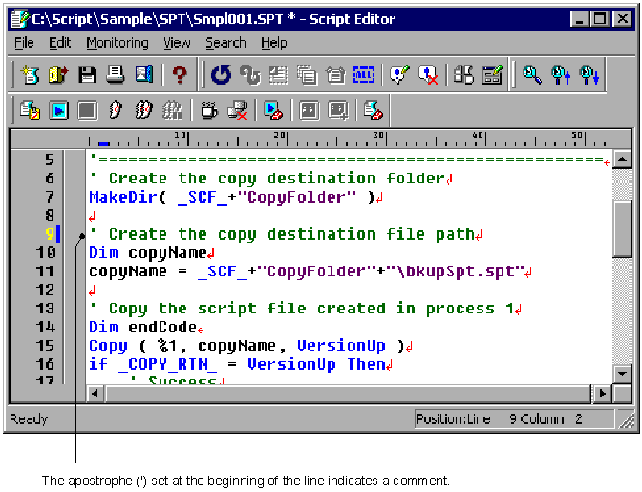Click the vertical scrollbar down arrow

tap(622, 374)
